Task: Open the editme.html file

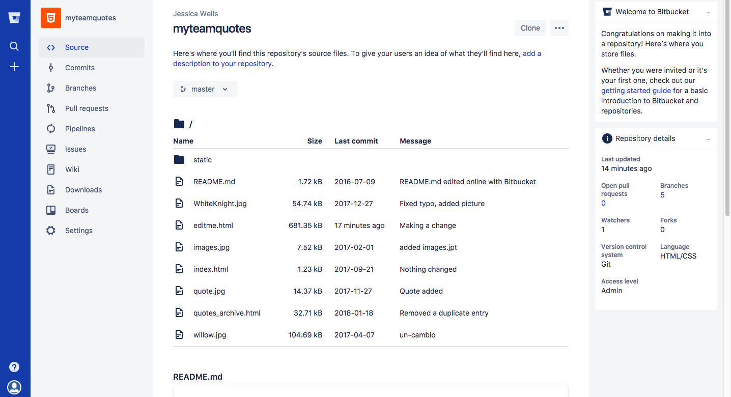Action: point(213,225)
